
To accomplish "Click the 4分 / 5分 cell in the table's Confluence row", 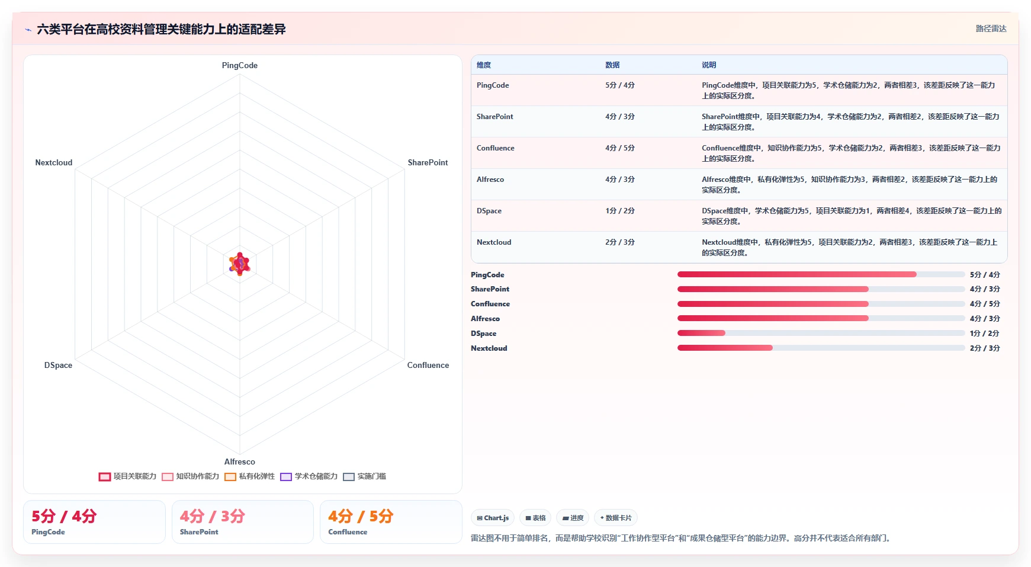I will 620,148.
